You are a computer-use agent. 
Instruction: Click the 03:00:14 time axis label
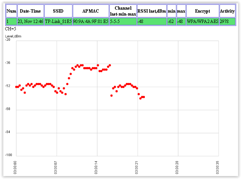tap(97, 168)
